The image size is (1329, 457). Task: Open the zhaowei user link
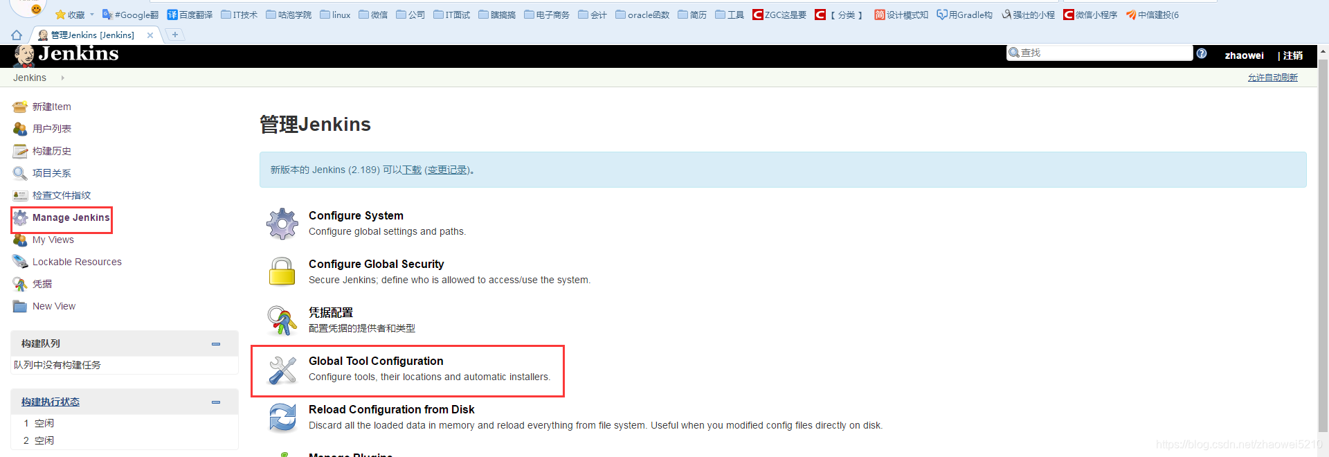coord(1244,55)
